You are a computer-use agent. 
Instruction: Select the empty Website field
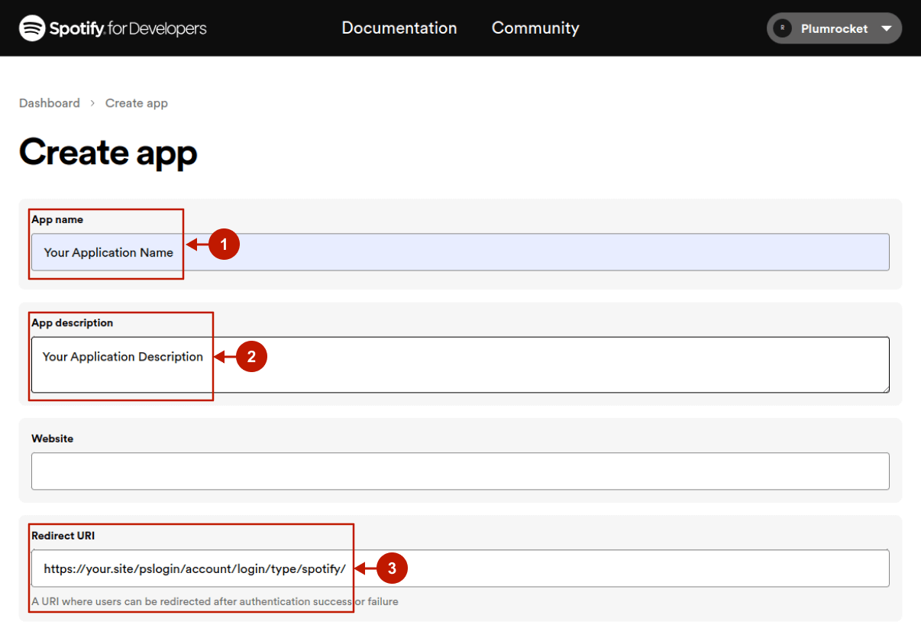460,471
